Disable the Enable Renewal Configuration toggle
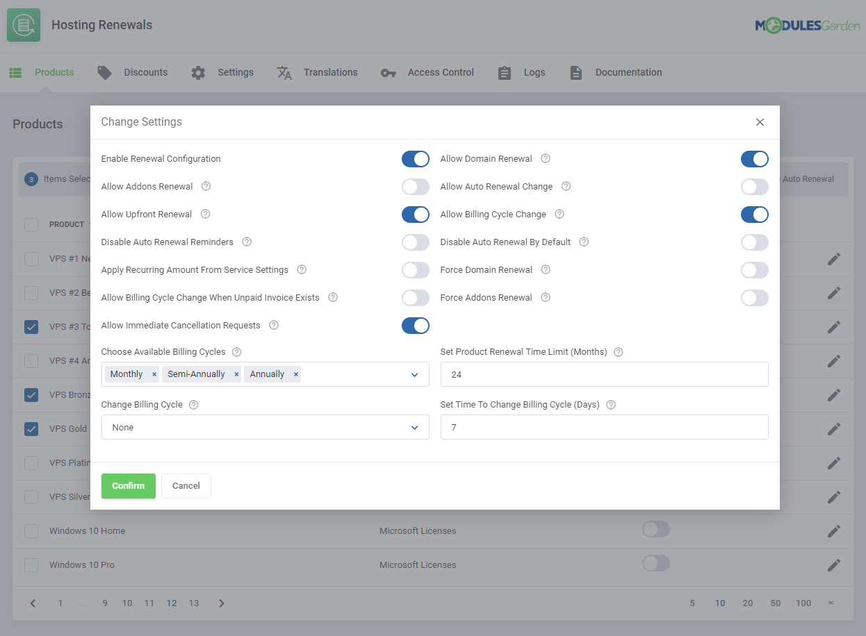The width and height of the screenshot is (866, 636). point(416,159)
